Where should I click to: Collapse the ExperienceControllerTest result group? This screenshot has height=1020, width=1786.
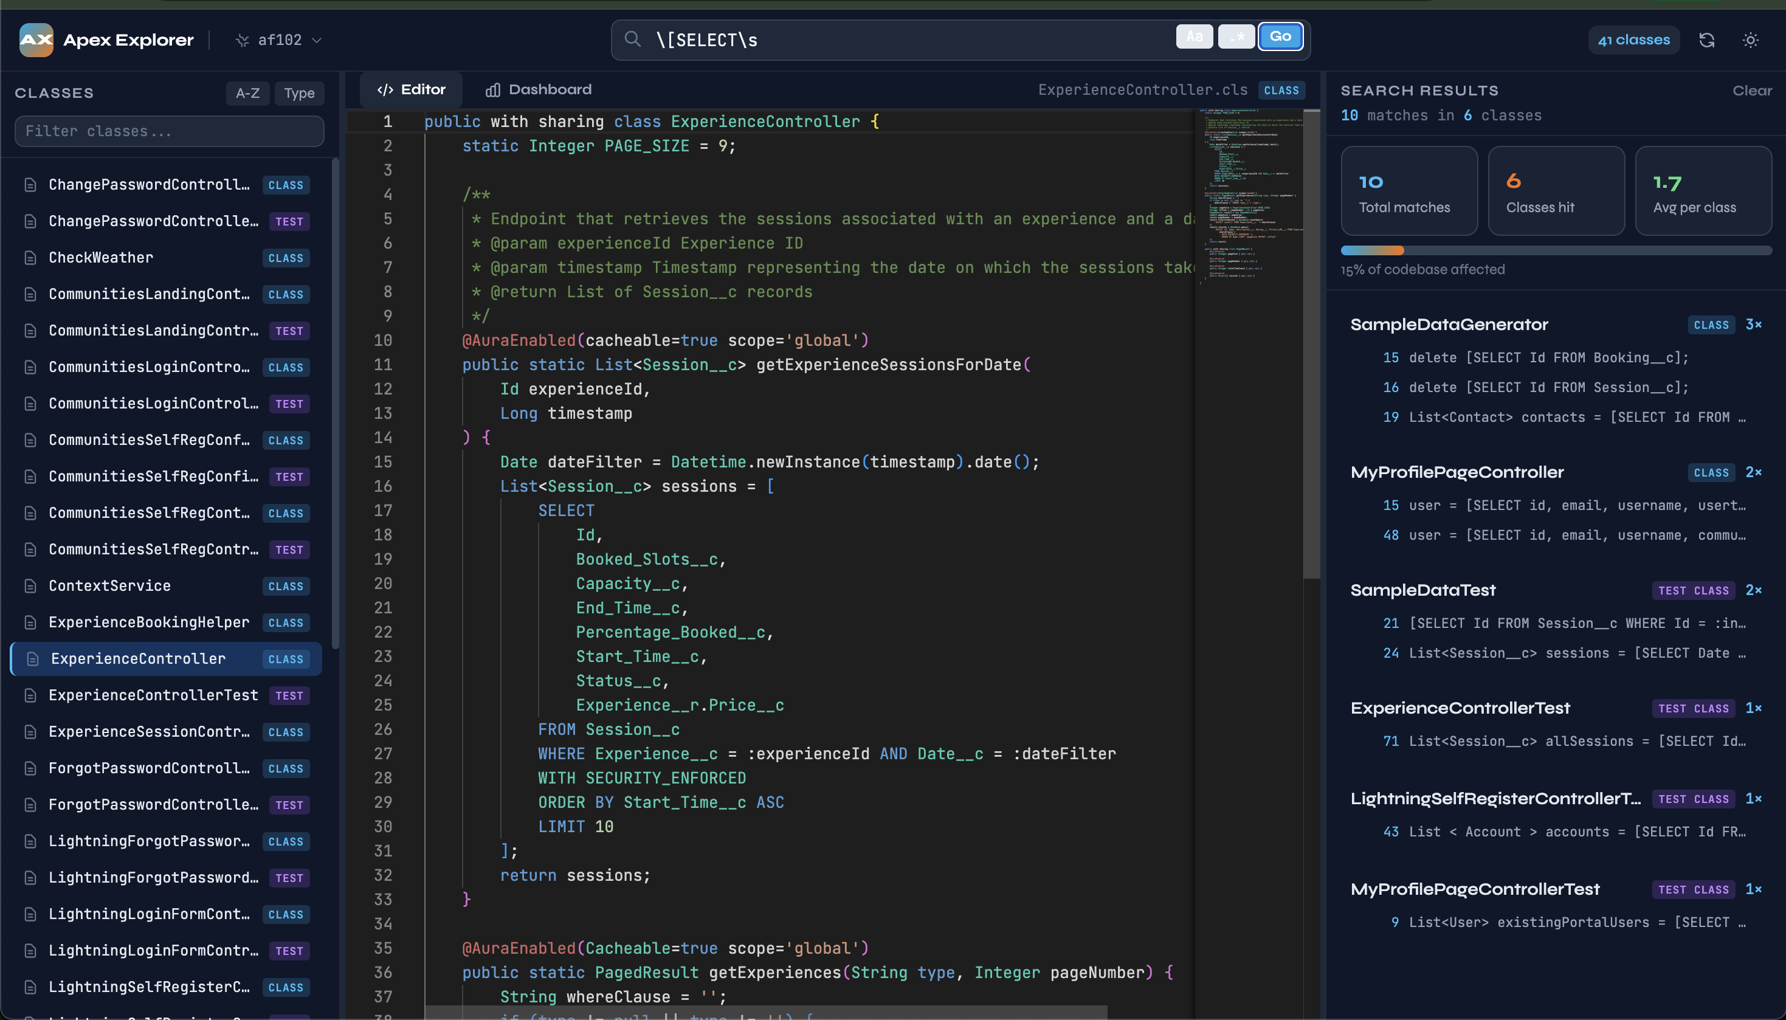click(1556, 708)
